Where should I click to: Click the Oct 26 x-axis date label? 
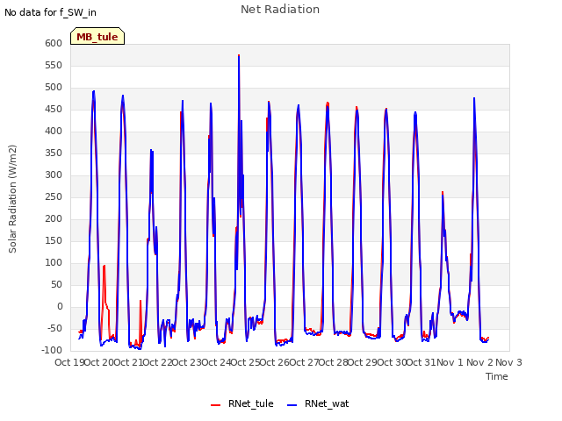(x=275, y=362)
